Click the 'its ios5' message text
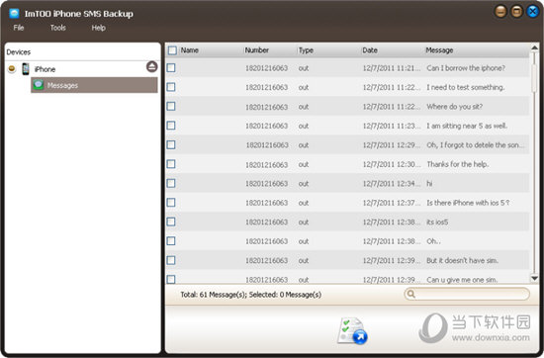Screen dimensions: 544x358 coord(437,222)
